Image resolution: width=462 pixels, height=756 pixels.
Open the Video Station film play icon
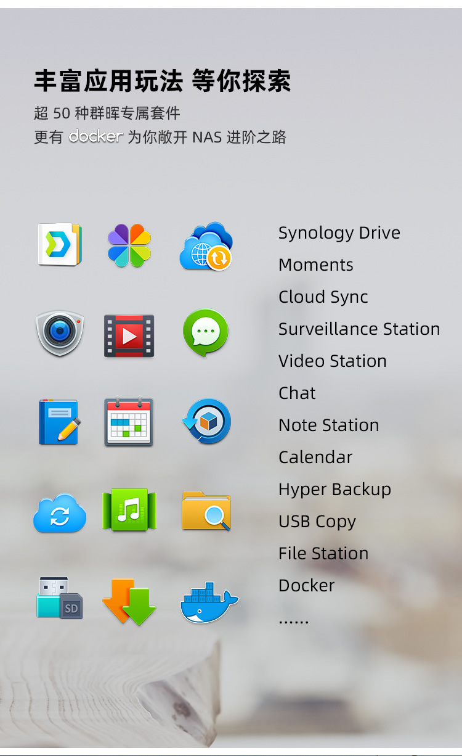tap(129, 336)
